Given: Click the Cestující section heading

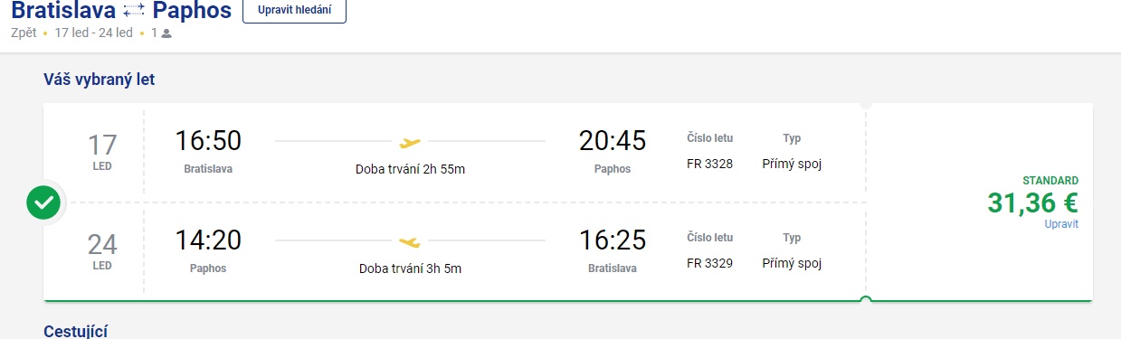Looking at the screenshot, I should tap(76, 331).
